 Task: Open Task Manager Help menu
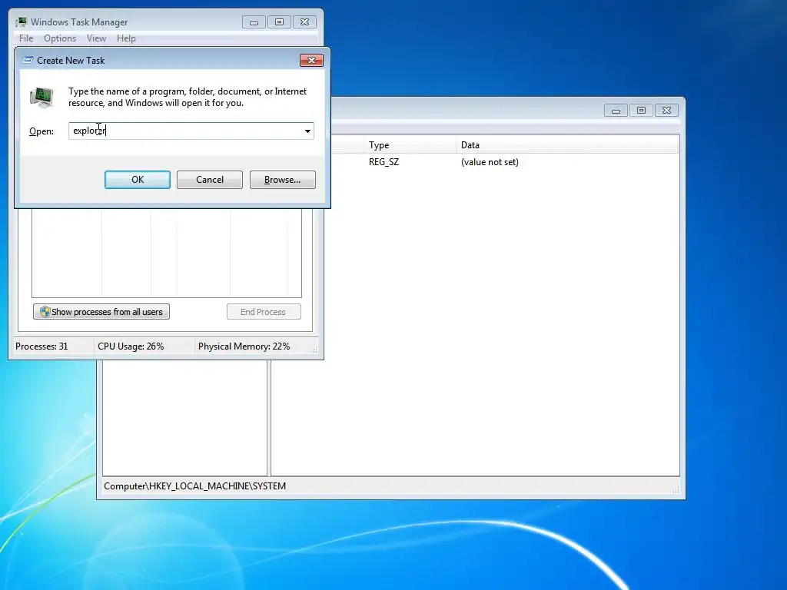point(126,38)
